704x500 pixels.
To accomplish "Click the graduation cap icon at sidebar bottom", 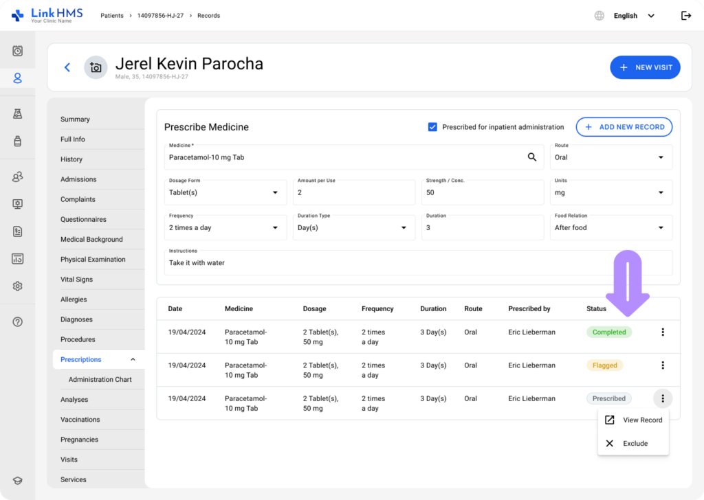I will point(18,481).
